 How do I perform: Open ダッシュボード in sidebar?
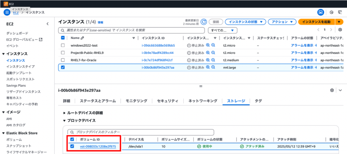point(17,33)
